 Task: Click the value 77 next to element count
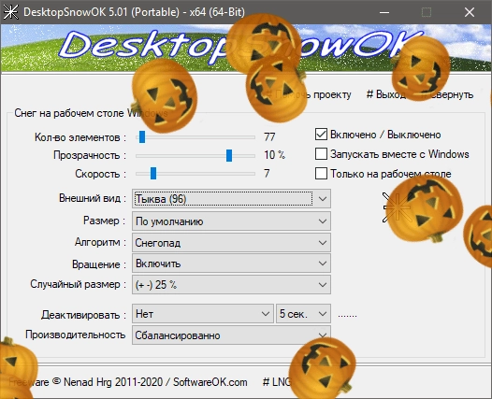269,137
